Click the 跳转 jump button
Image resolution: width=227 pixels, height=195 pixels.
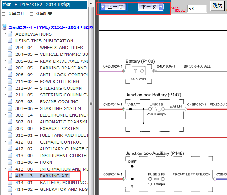coord(217,6)
